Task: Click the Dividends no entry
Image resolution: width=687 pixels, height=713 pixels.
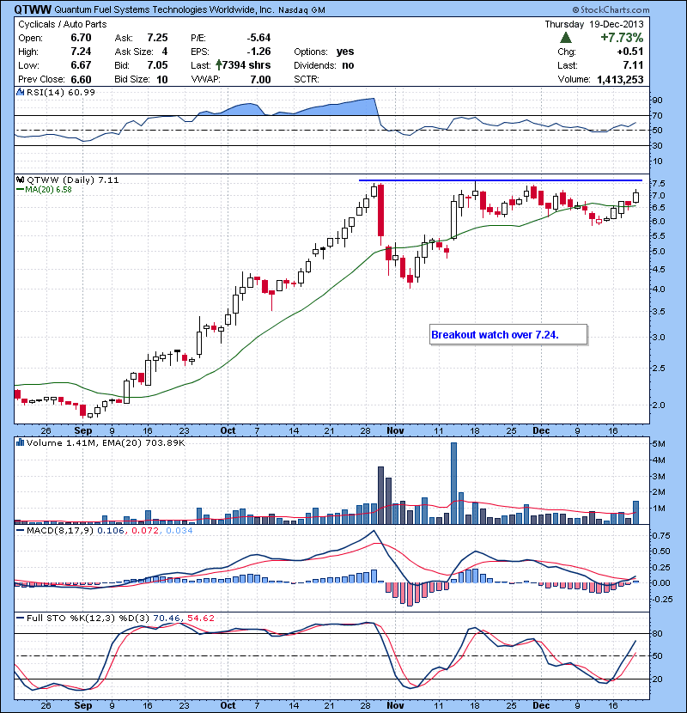Action: (x=324, y=65)
